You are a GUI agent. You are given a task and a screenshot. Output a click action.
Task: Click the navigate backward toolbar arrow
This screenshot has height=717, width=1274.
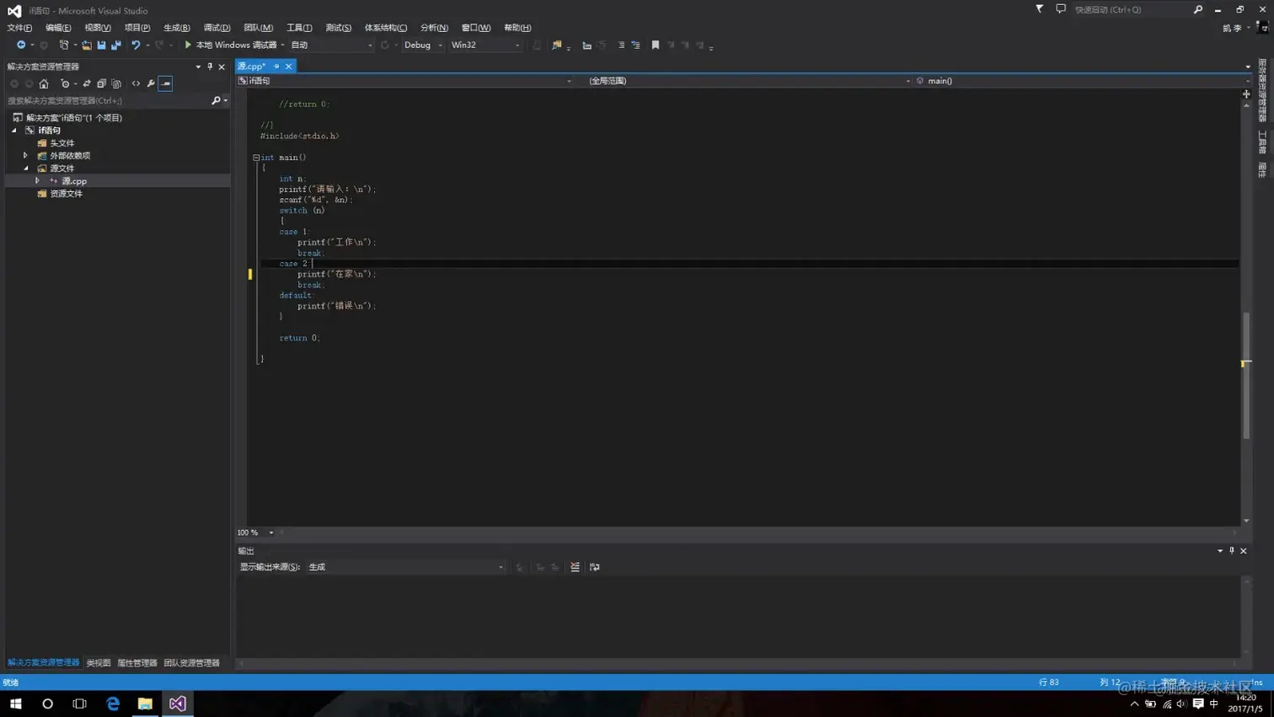20,45
